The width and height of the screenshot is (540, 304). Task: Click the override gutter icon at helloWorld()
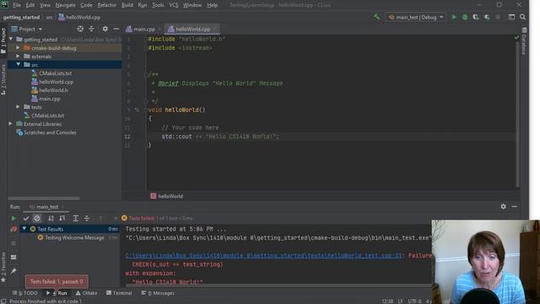(x=137, y=110)
